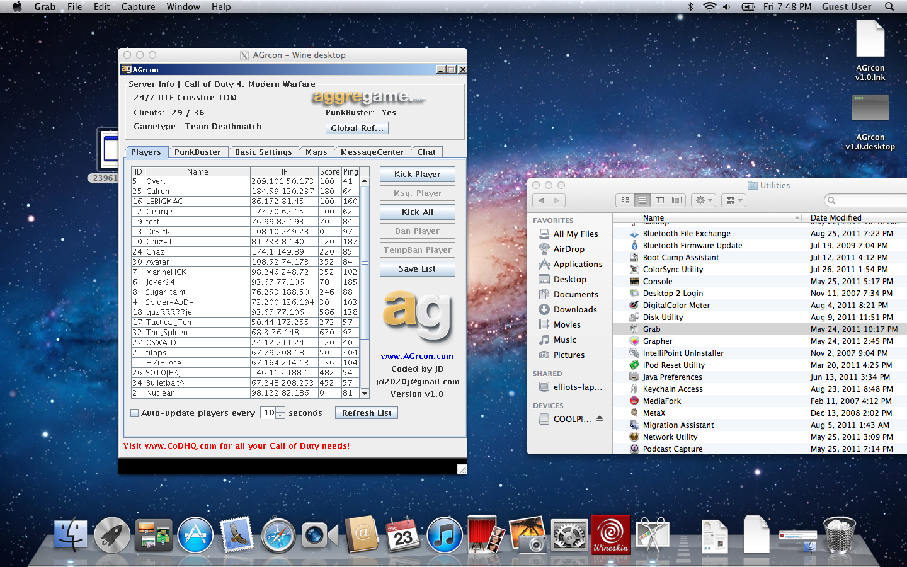Viewport: 907px width, 567px height.
Task: Go back in Finder Utilities window
Action: 541,200
